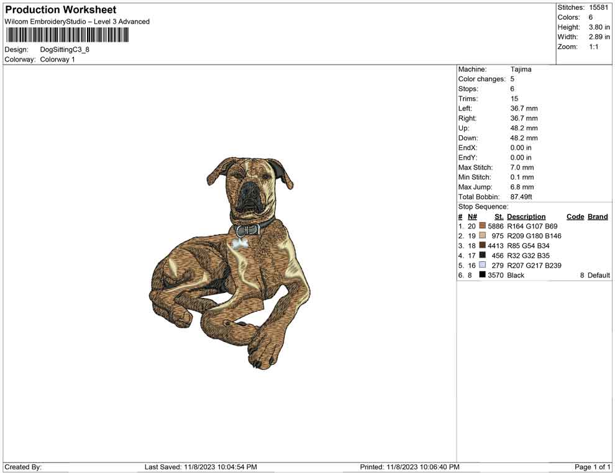Click the St. column header
The width and height of the screenshot is (615, 473).
(499, 217)
